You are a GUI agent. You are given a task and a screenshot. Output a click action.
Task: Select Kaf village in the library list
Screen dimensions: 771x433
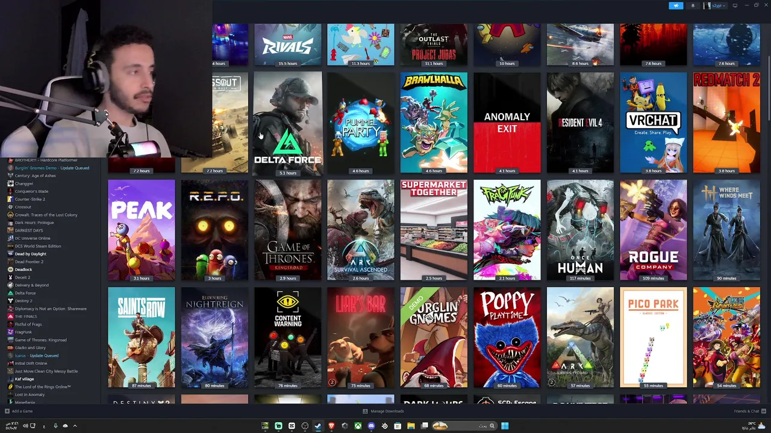[24, 379]
